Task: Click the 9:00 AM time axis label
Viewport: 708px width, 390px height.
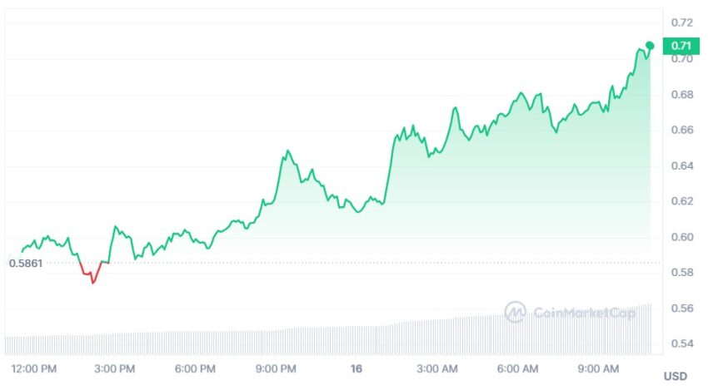Action: coord(598,369)
